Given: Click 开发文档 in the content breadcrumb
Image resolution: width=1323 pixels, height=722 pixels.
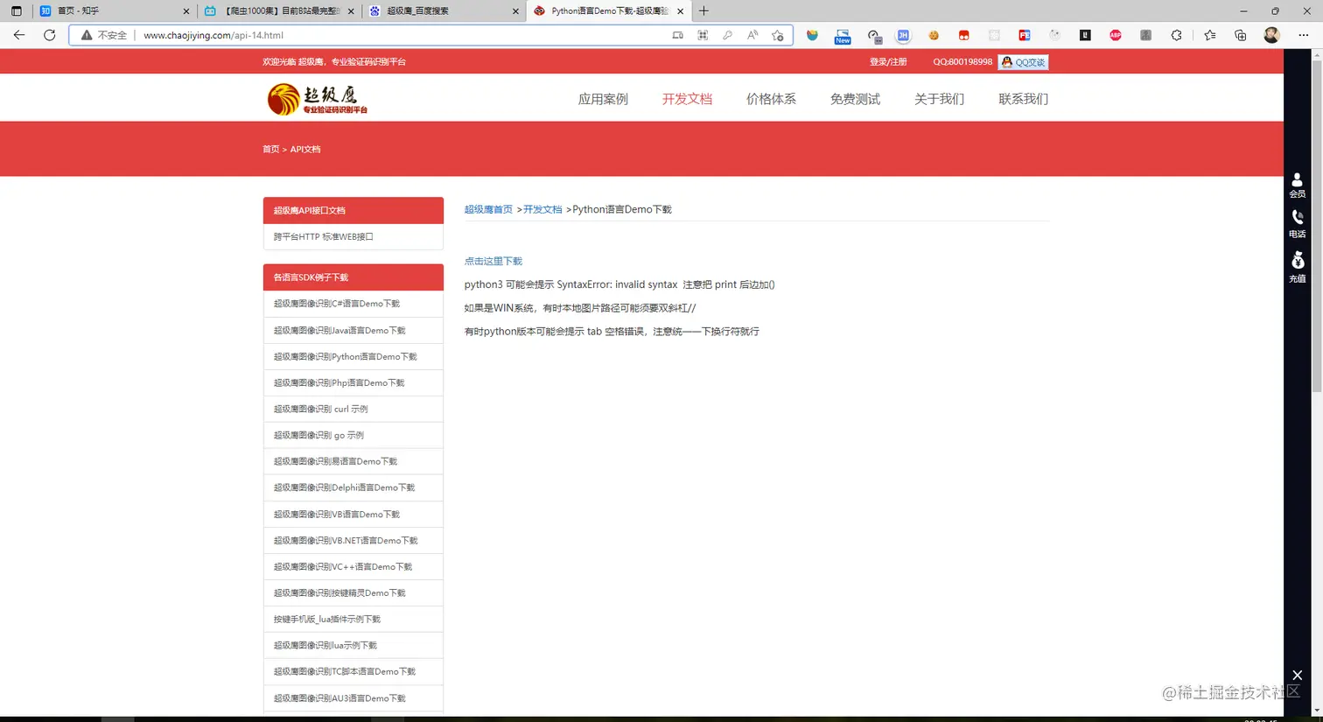Looking at the screenshot, I should click(x=542, y=209).
